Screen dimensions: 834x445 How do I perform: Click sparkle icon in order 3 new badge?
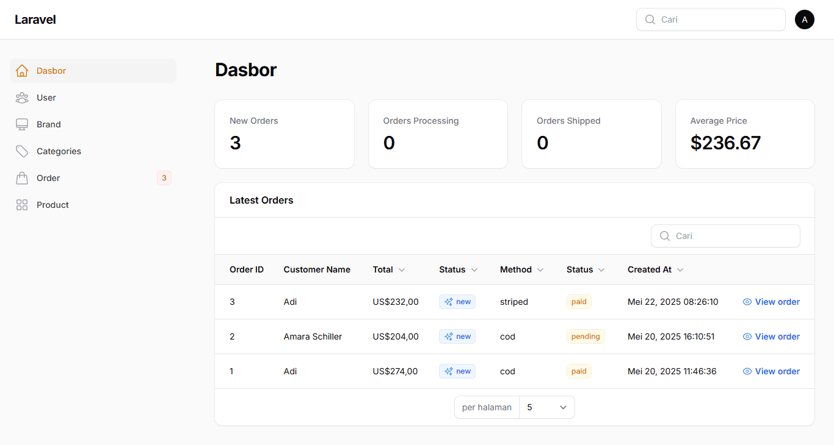[x=449, y=302]
